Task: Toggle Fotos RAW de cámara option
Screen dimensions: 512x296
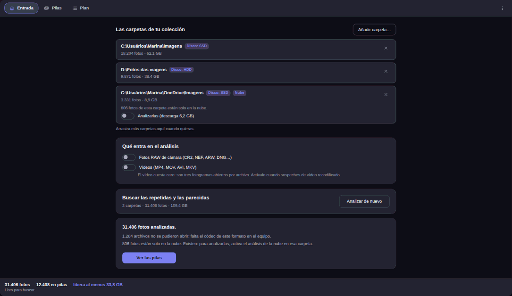Action: click(x=129, y=157)
